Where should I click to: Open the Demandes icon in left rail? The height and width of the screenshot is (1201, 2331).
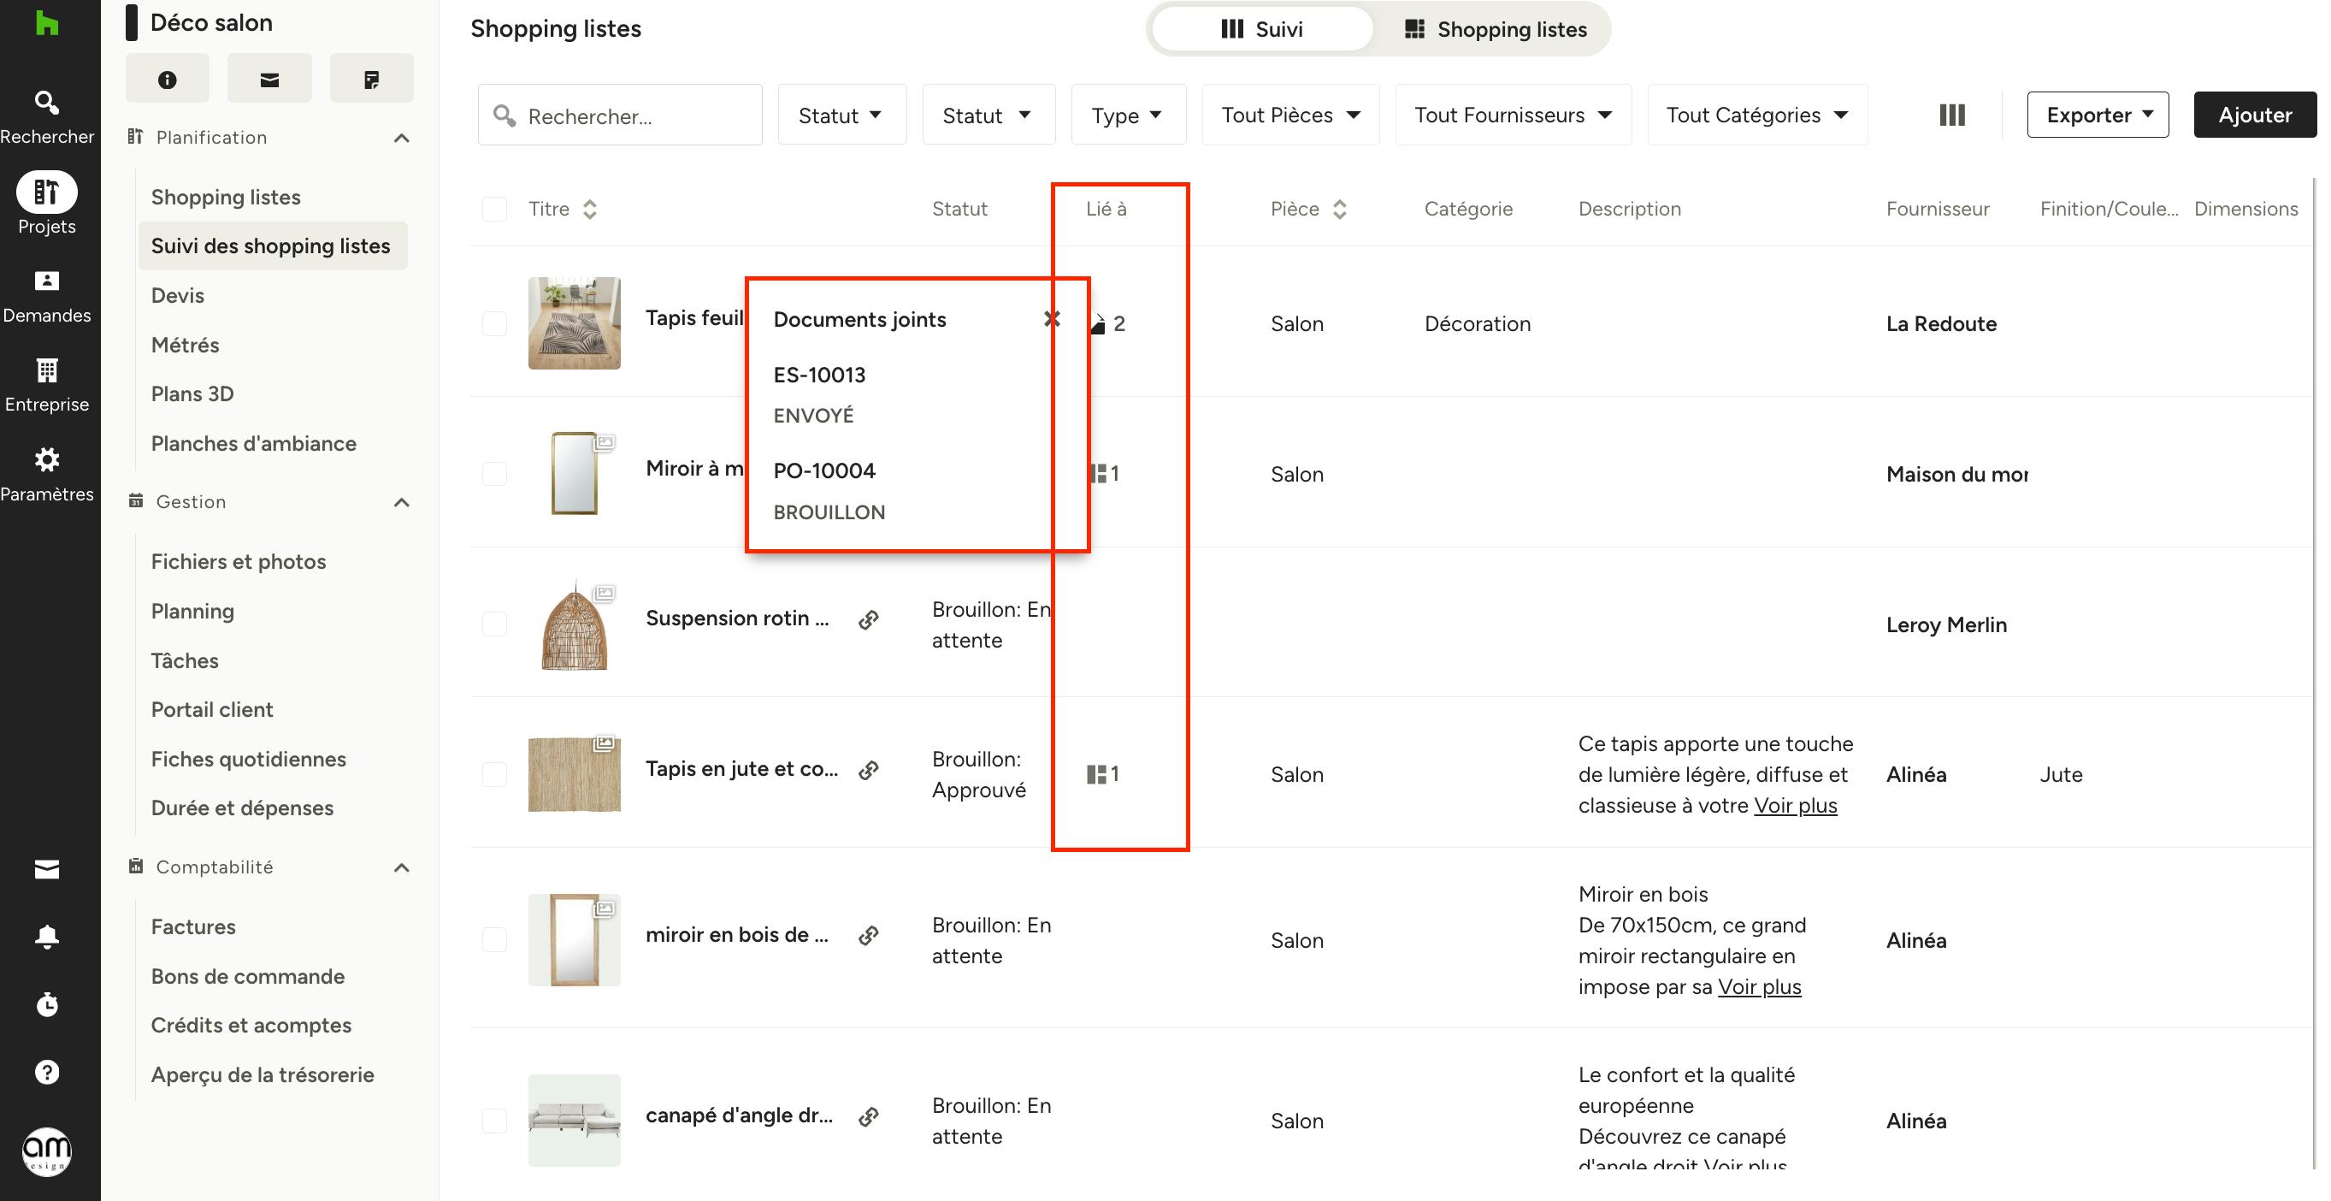click(47, 281)
